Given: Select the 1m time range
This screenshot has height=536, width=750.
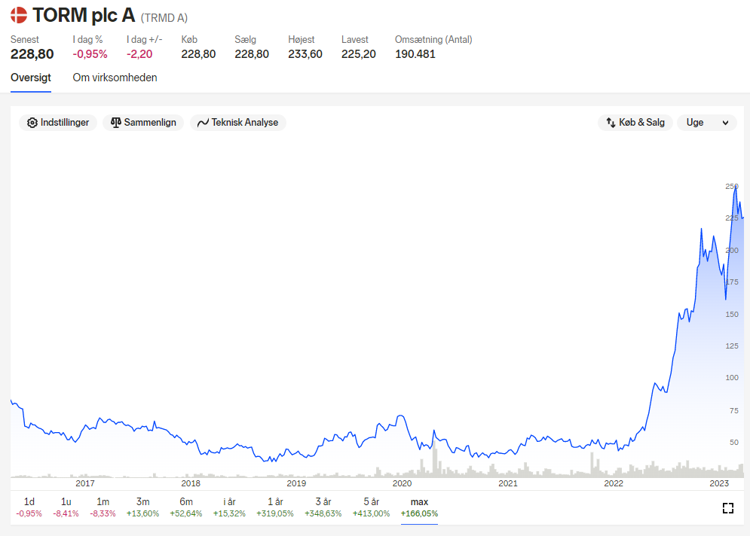Looking at the screenshot, I should (103, 507).
